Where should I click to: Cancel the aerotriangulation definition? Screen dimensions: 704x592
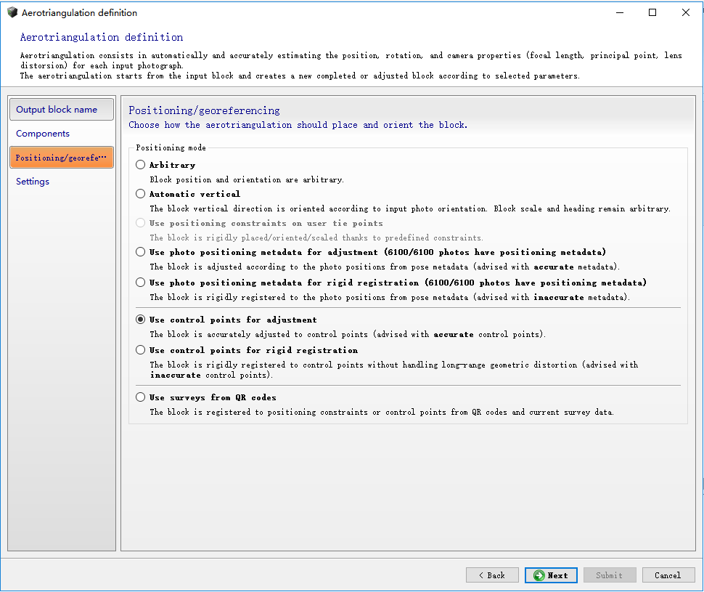668,575
